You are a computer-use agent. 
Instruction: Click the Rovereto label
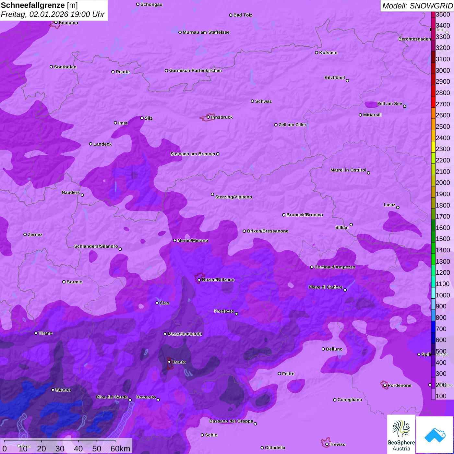(x=146, y=397)
